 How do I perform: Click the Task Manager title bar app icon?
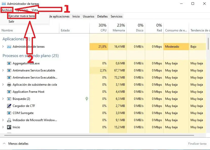pyautogui.click(x=4, y=4)
